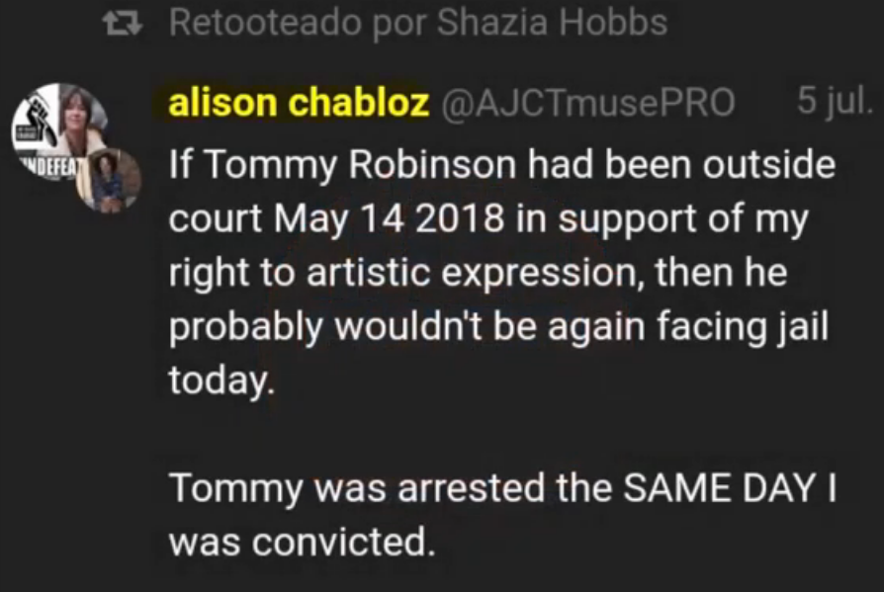Click the small overlapping retooter avatar
The height and width of the screenshot is (592, 884).
[110, 180]
